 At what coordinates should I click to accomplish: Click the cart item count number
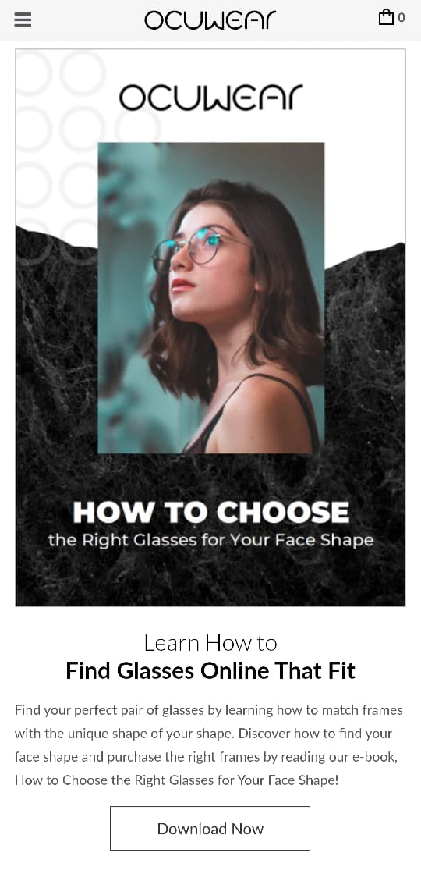point(402,18)
